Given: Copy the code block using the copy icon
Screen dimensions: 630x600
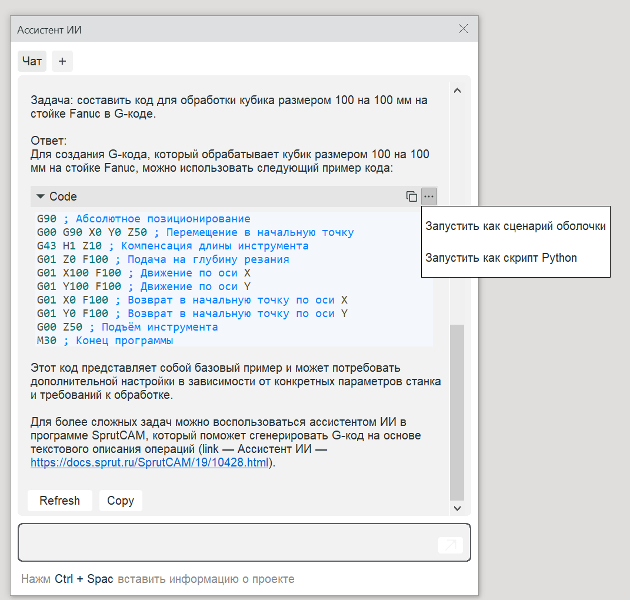Looking at the screenshot, I should pyautogui.click(x=412, y=196).
